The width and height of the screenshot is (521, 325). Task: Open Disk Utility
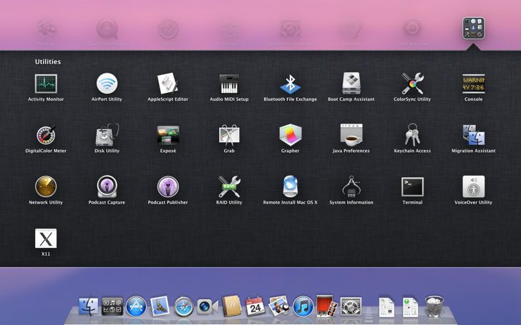[107, 135]
